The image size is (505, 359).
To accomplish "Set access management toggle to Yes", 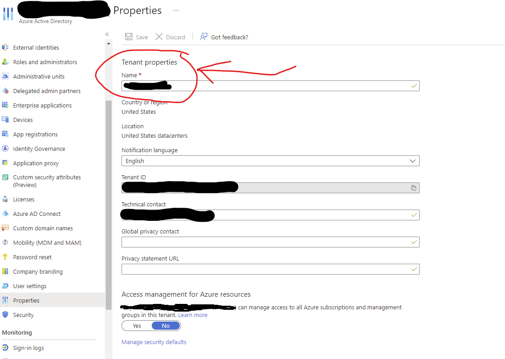I will (x=137, y=326).
